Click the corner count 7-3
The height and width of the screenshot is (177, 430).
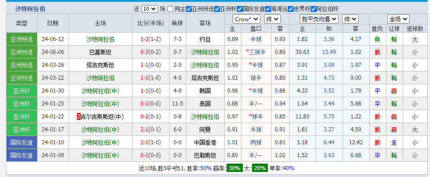(x=177, y=39)
